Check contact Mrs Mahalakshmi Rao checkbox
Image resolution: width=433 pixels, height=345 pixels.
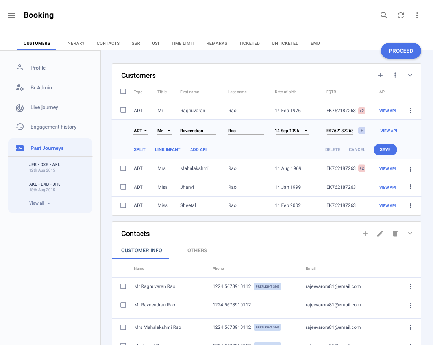(x=123, y=327)
